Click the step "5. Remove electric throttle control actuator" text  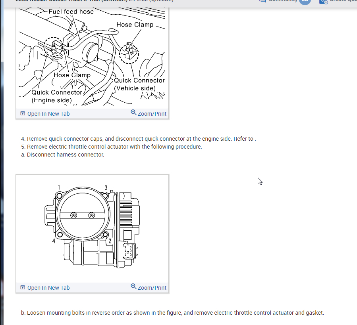click(112, 147)
